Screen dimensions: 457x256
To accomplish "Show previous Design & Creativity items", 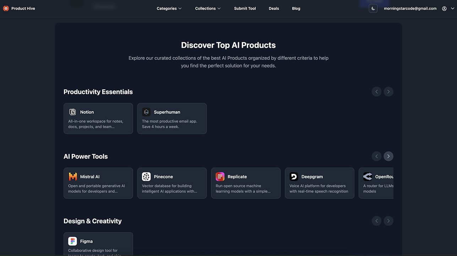I will [376, 221].
